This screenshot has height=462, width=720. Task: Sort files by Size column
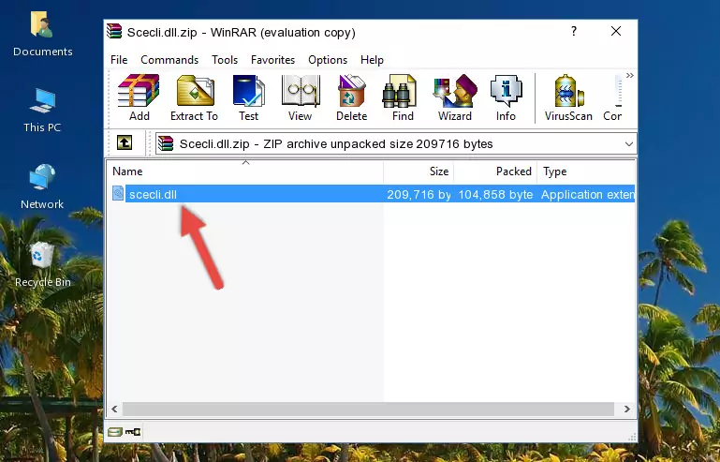pyautogui.click(x=419, y=171)
